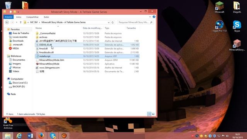Viewport: 247px width, 139px height.
Task: Select Computador in the navigation pane
Action: pos(17,79)
